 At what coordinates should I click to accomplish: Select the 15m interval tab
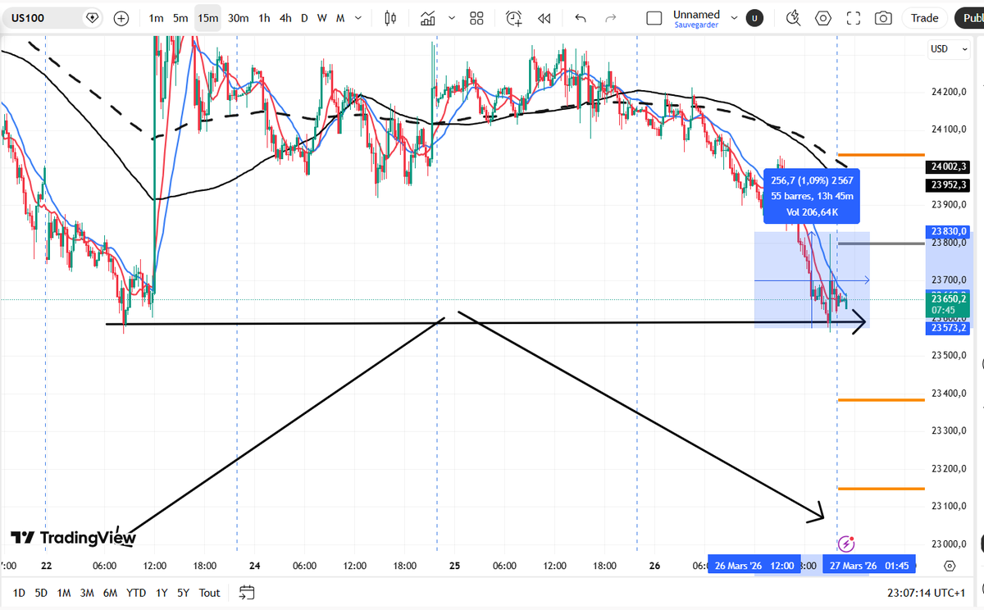(207, 16)
